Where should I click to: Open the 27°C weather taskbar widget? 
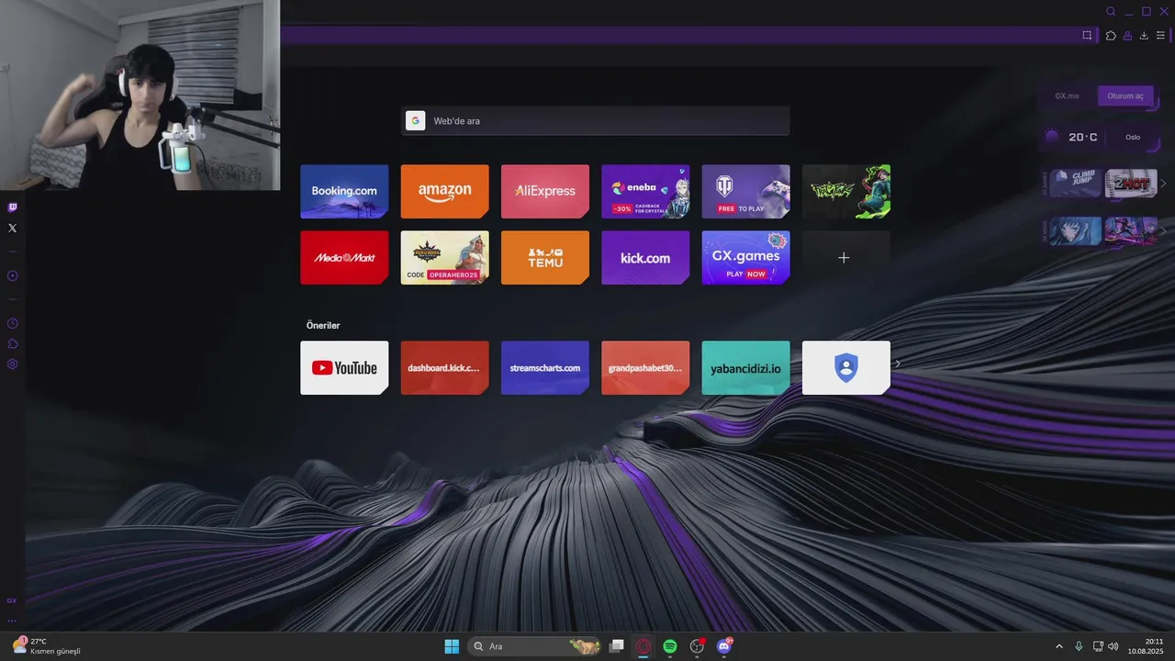[x=47, y=646]
